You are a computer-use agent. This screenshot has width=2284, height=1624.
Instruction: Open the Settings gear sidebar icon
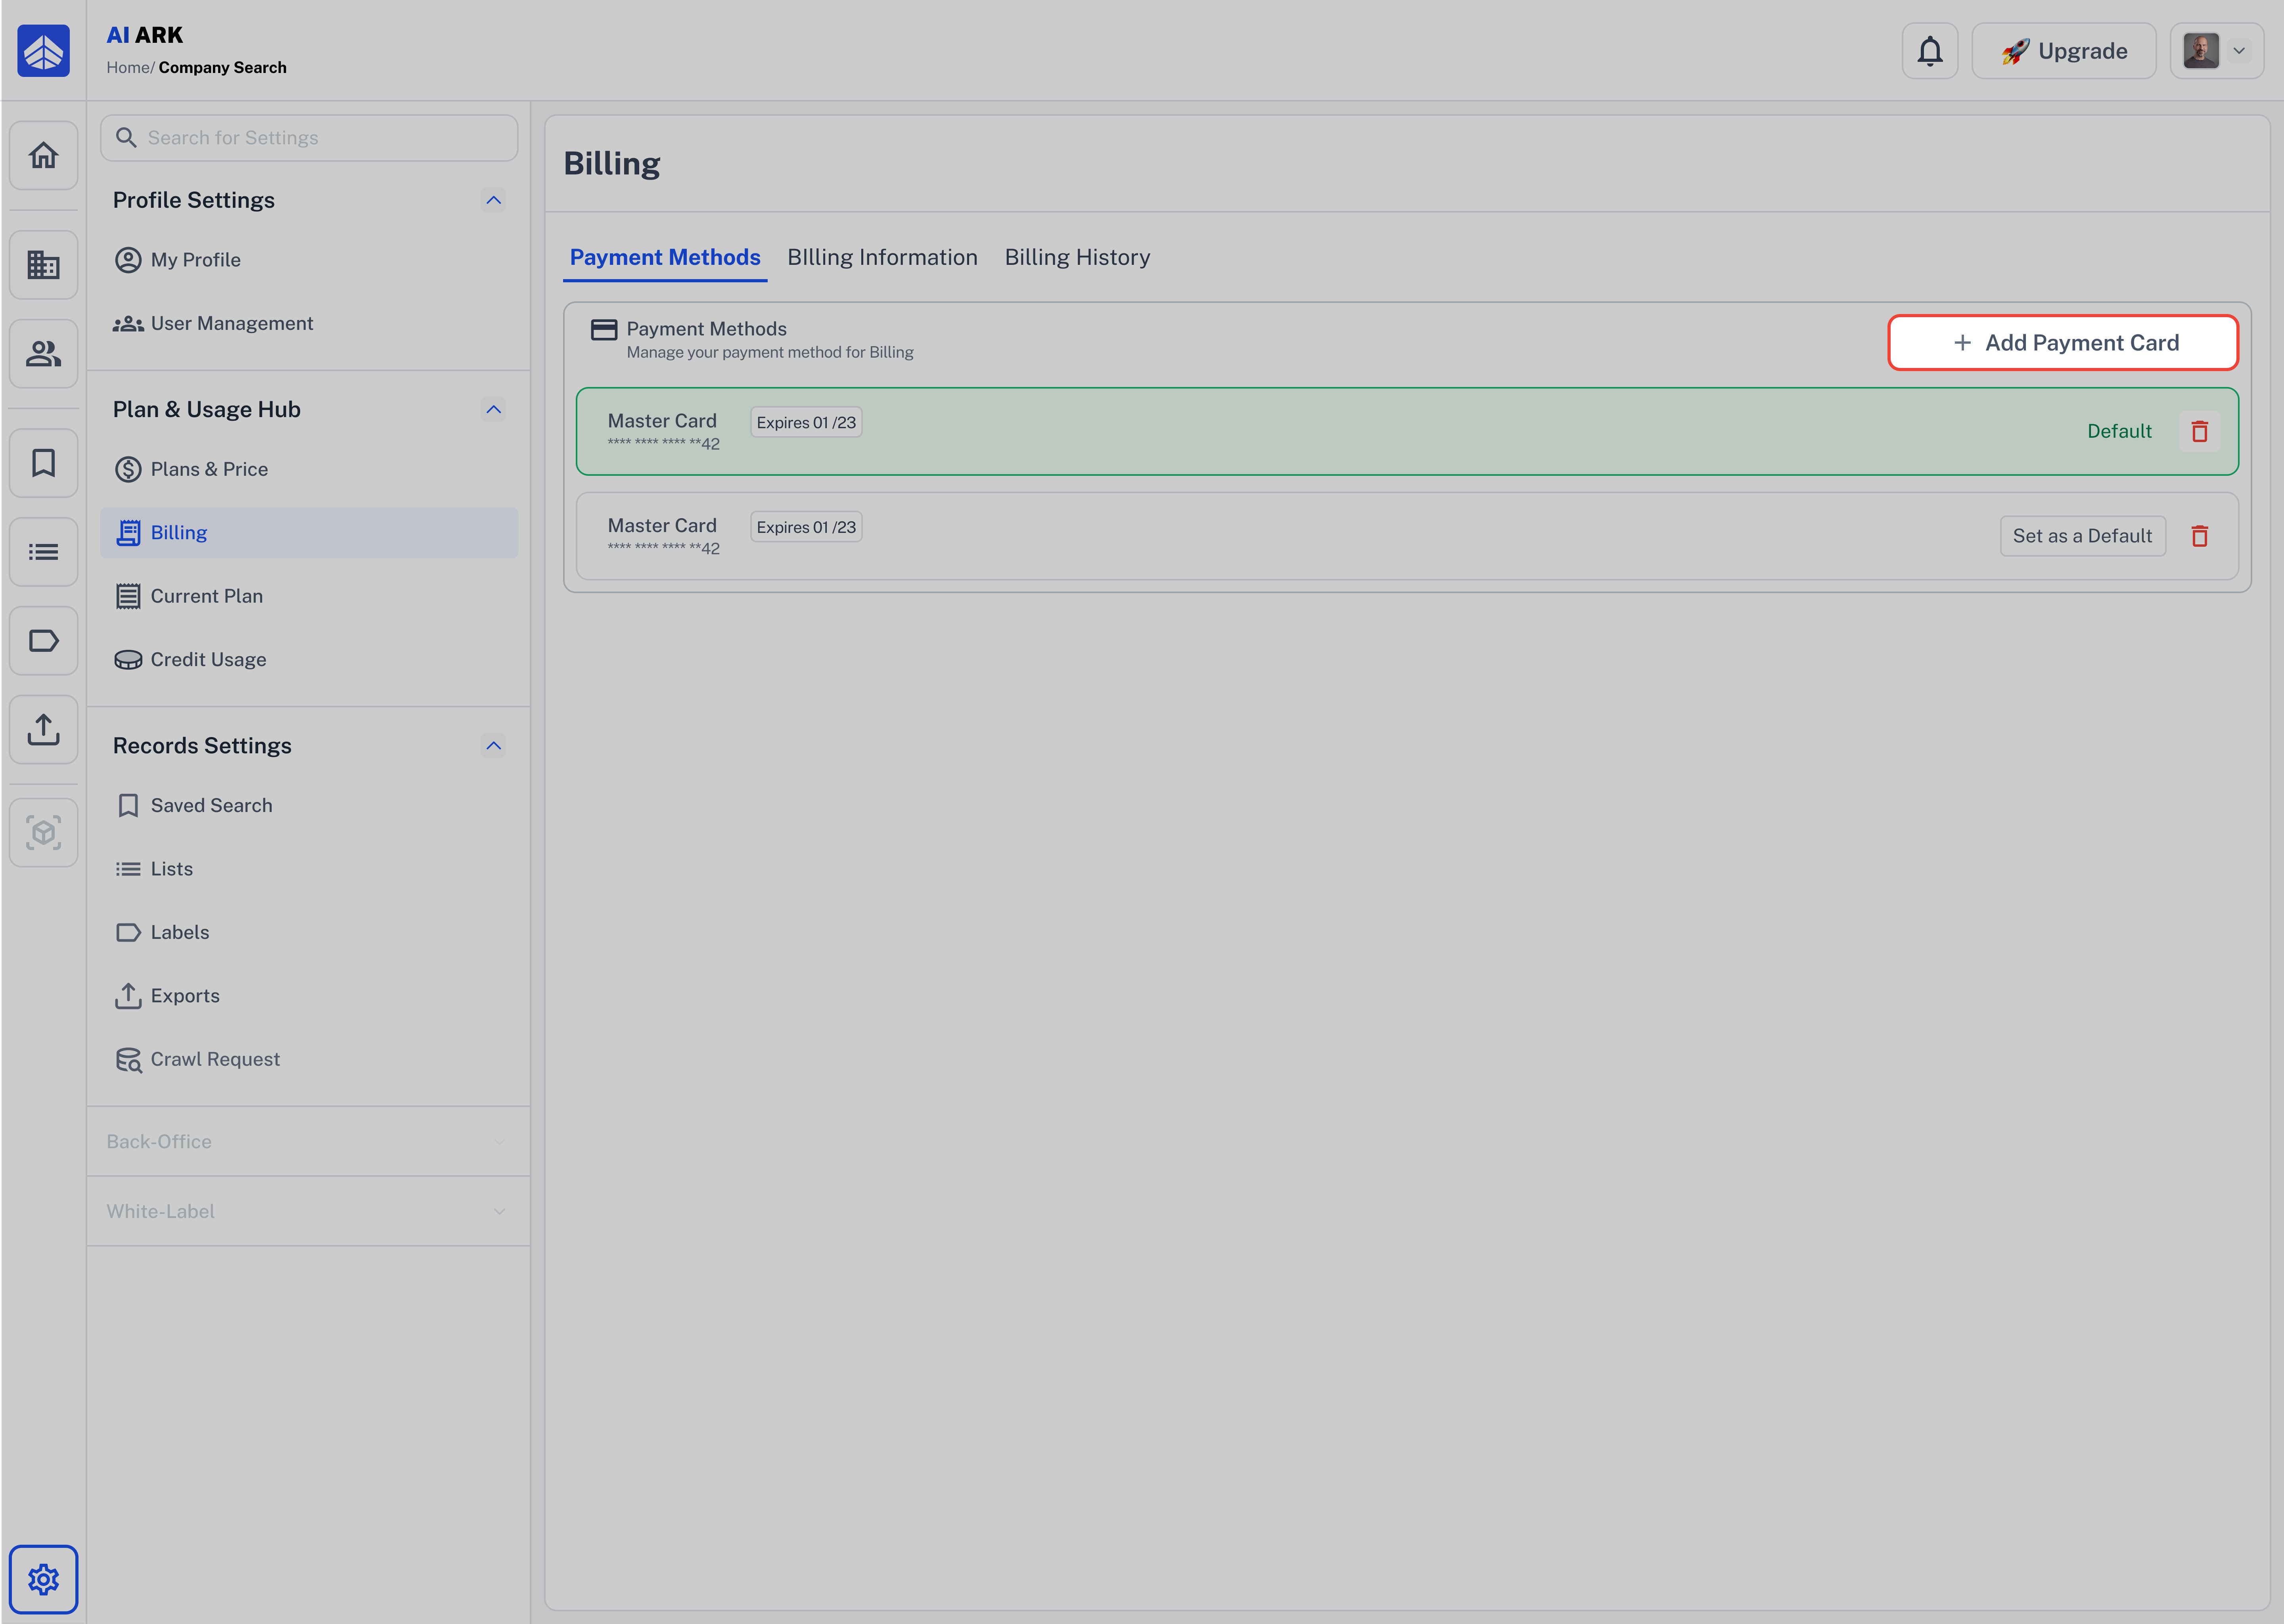click(43, 1579)
